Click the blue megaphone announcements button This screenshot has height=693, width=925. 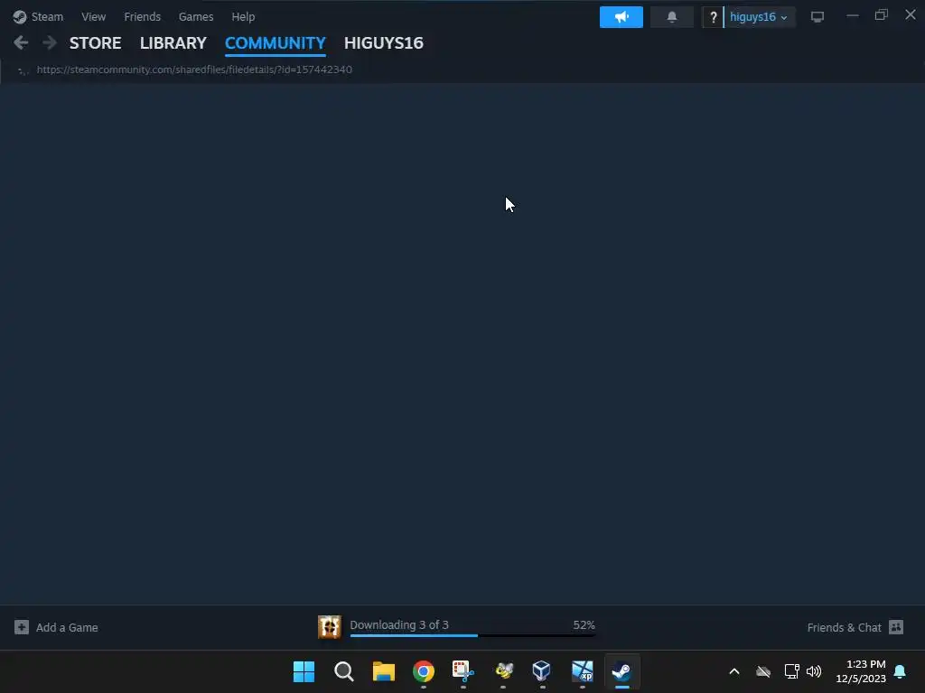[x=621, y=17]
